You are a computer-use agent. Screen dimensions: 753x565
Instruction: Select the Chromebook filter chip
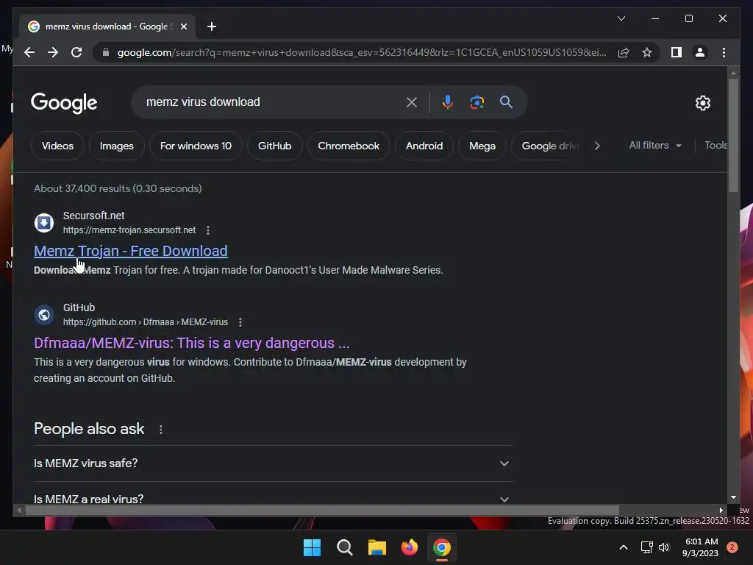click(x=349, y=146)
